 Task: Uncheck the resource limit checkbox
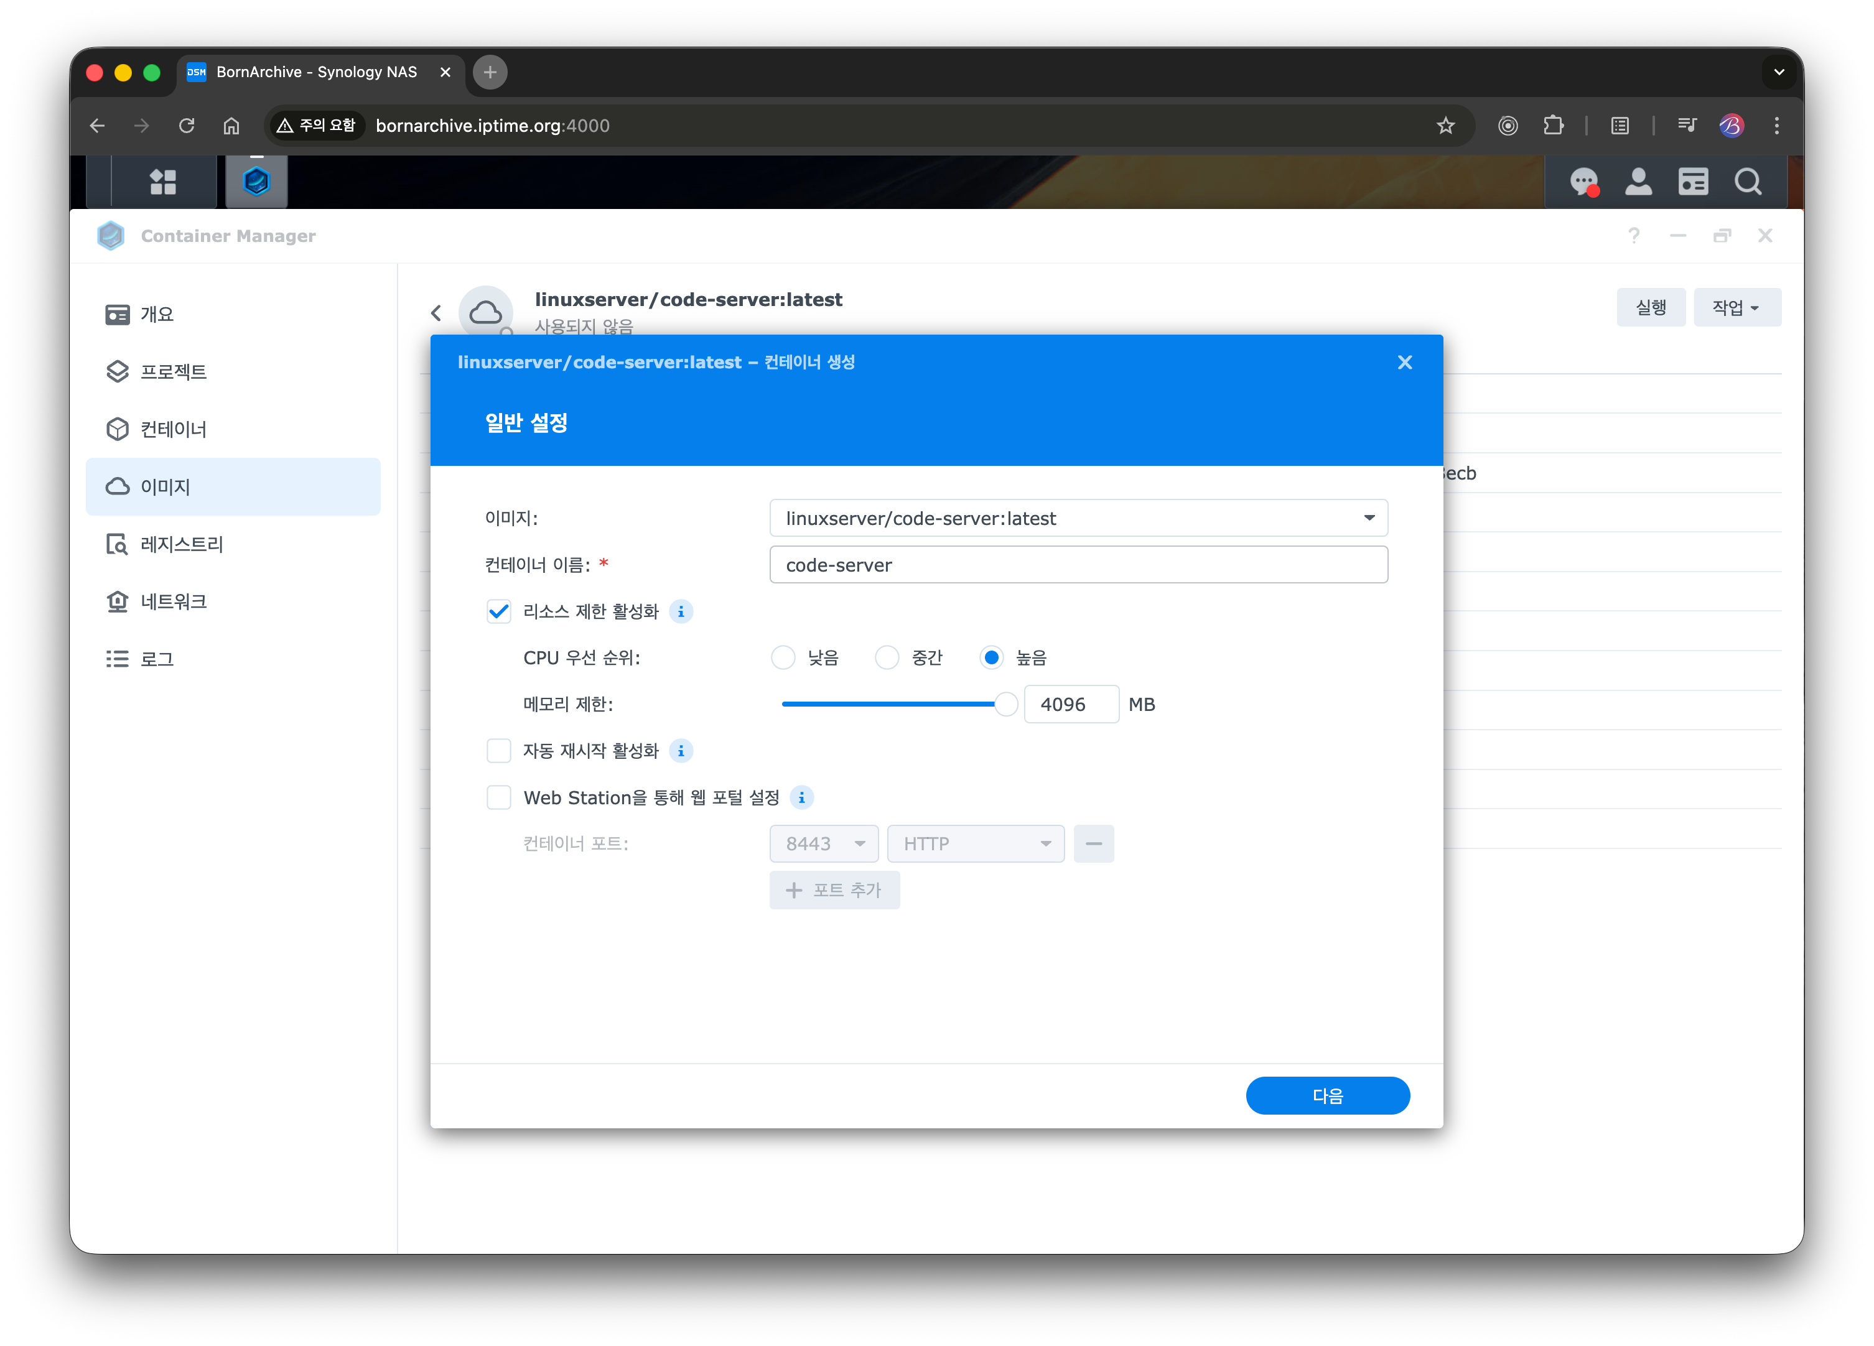(x=499, y=611)
